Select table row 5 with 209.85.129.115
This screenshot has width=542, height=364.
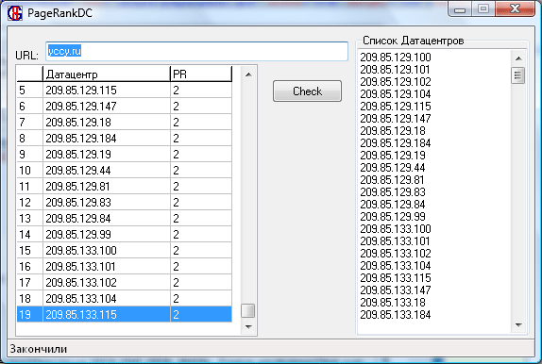125,91
